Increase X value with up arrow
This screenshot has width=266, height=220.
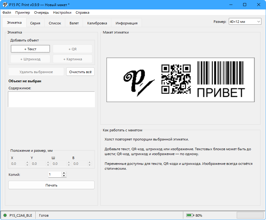tap(27, 162)
